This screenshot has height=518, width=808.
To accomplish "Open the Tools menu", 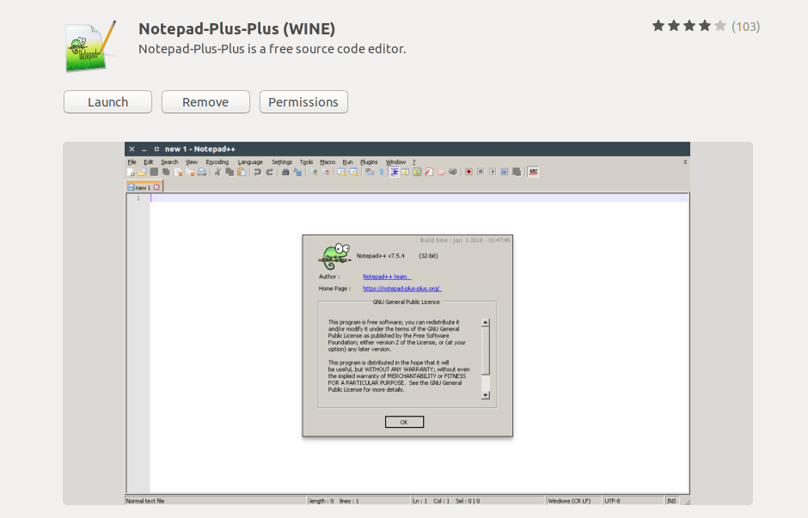I will (306, 161).
